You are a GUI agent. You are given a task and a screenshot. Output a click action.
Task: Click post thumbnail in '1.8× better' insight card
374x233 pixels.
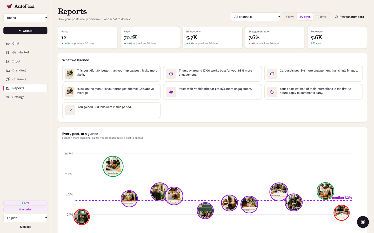point(70,74)
